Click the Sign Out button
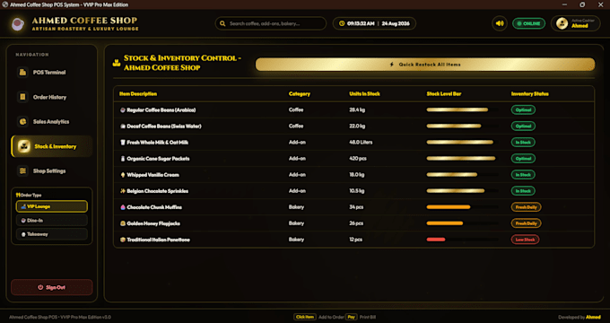Screen dimensions: 610x323 pyautogui.click(x=52, y=287)
